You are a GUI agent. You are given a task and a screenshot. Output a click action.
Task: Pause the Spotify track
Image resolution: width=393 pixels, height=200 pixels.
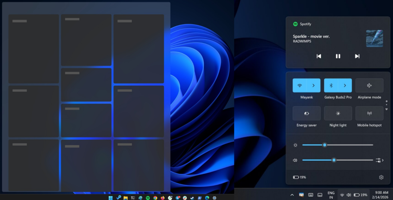338,56
